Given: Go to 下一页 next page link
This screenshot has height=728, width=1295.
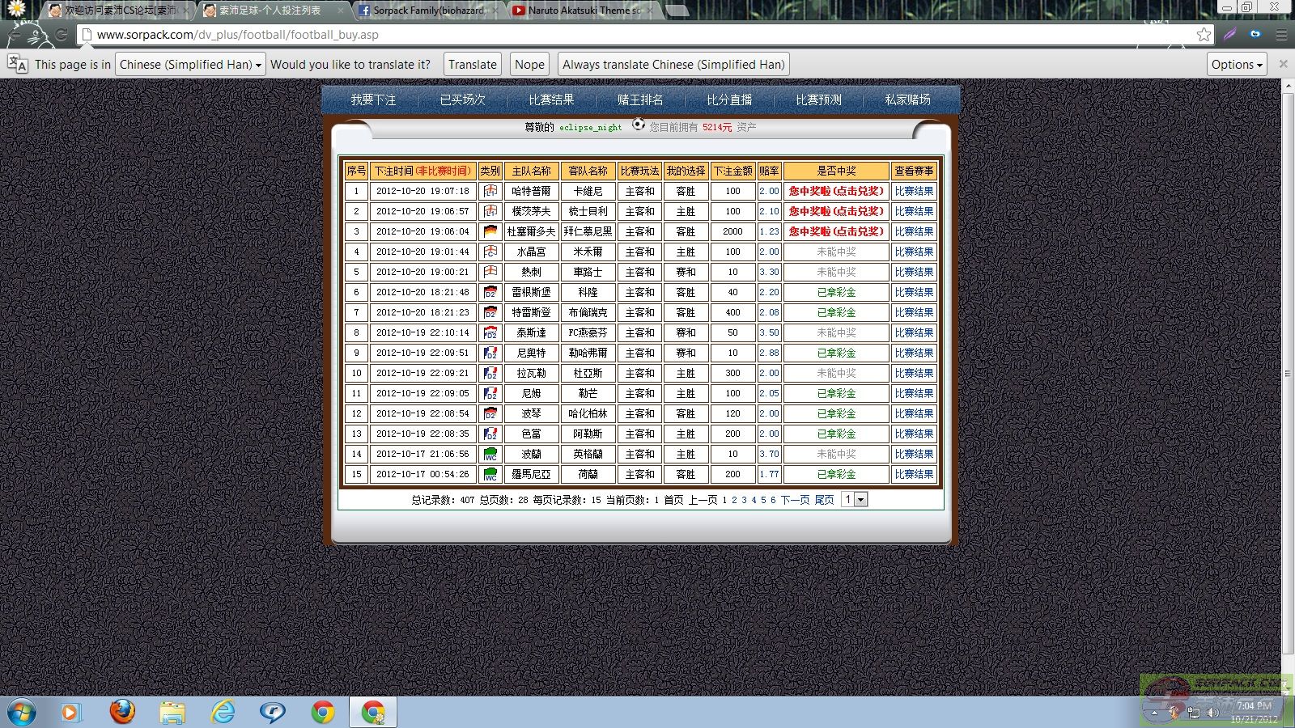Looking at the screenshot, I should [x=795, y=500].
